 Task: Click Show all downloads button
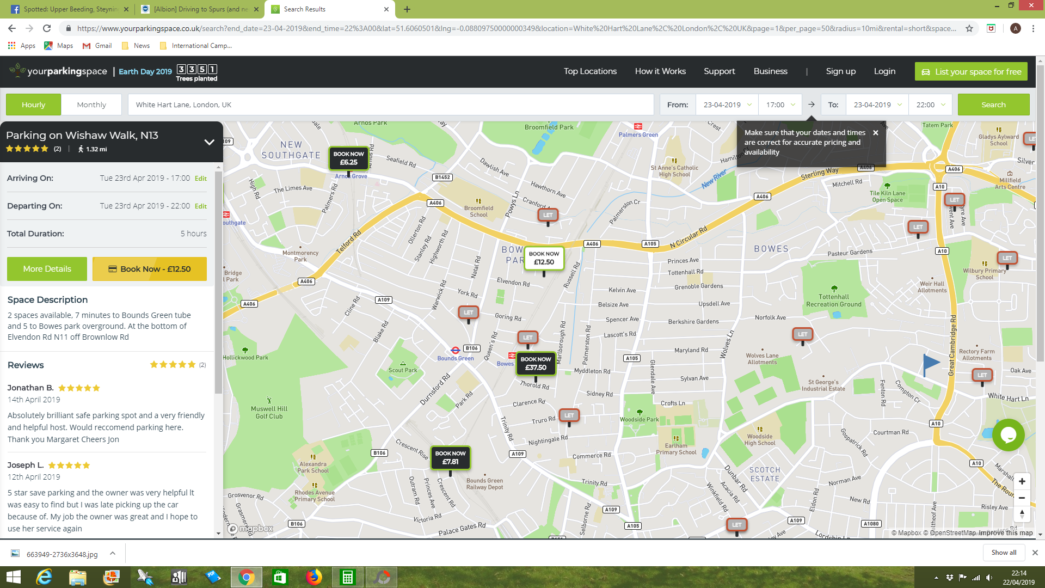(1004, 553)
